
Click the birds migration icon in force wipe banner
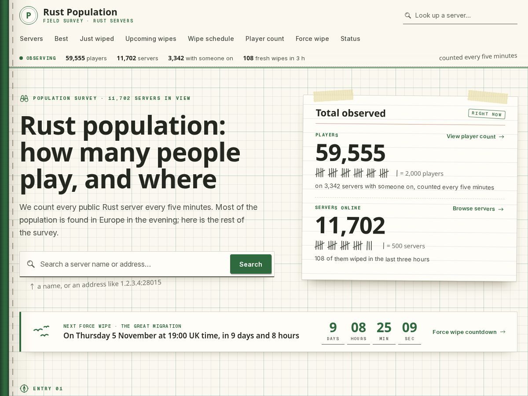click(x=41, y=332)
